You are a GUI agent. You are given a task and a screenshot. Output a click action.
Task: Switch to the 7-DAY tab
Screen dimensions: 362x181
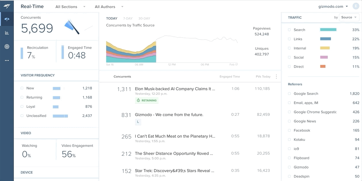pyautogui.click(x=128, y=18)
